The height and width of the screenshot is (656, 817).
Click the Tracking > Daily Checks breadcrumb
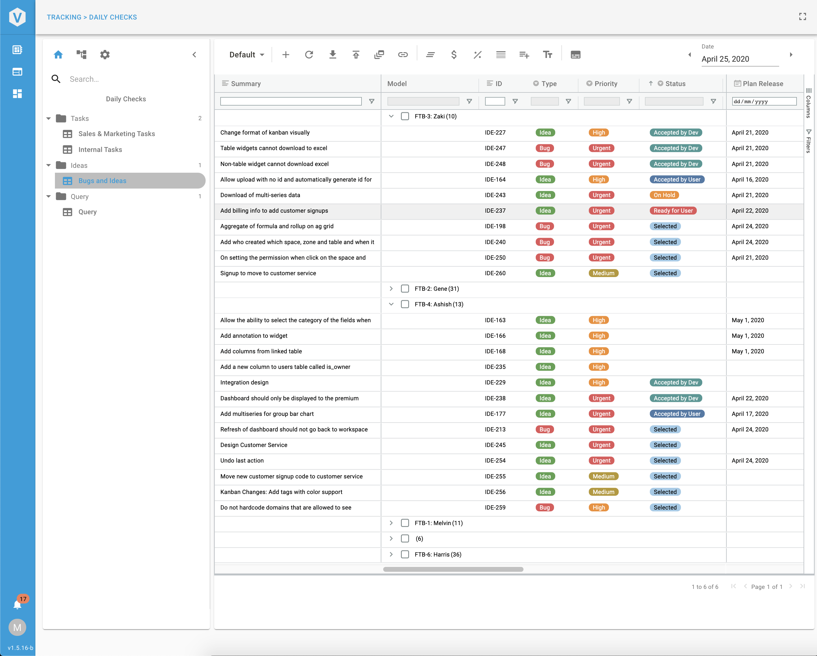[92, 17]
